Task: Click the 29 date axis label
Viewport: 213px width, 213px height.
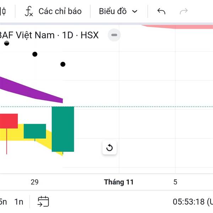Action: (x=34, y=182)
